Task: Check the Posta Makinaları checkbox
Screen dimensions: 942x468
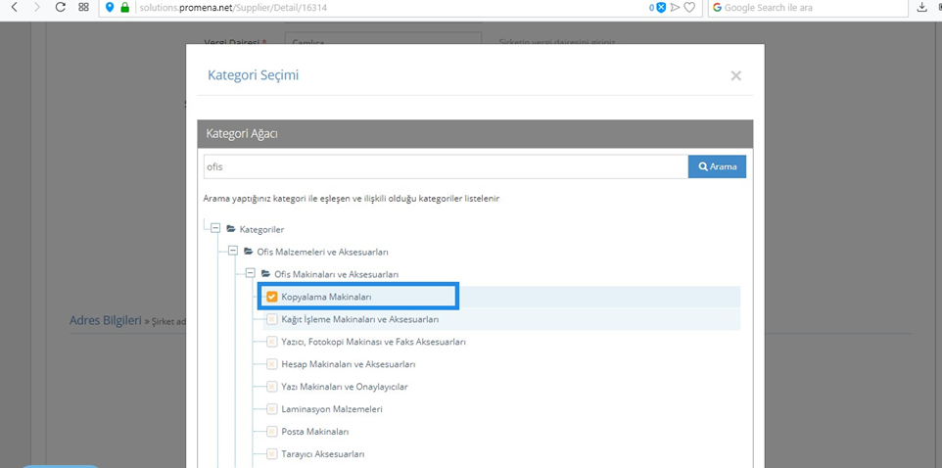Action: [272, 432]
